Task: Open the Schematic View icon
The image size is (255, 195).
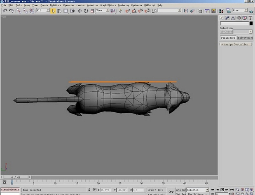Action: coord(213,11)
